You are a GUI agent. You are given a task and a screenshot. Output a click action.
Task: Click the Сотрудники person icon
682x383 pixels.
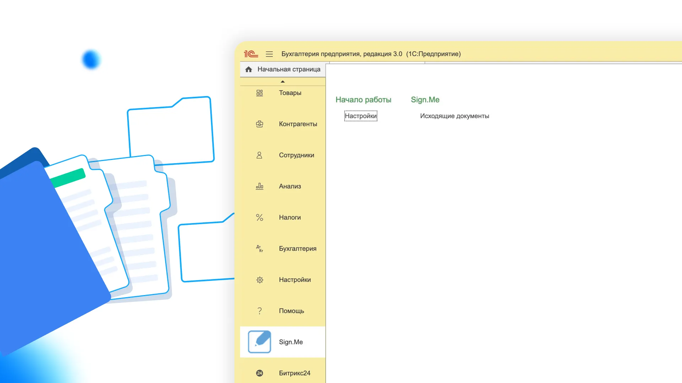pos(259,155)
